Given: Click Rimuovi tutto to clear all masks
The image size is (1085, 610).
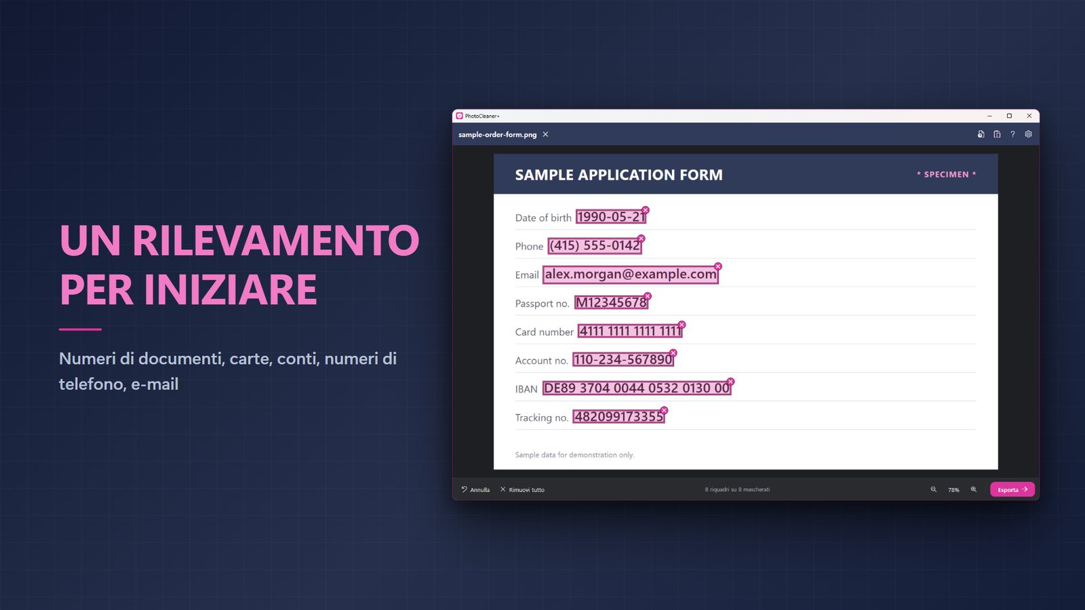Looking at the screenshot, I should (522, 489).
